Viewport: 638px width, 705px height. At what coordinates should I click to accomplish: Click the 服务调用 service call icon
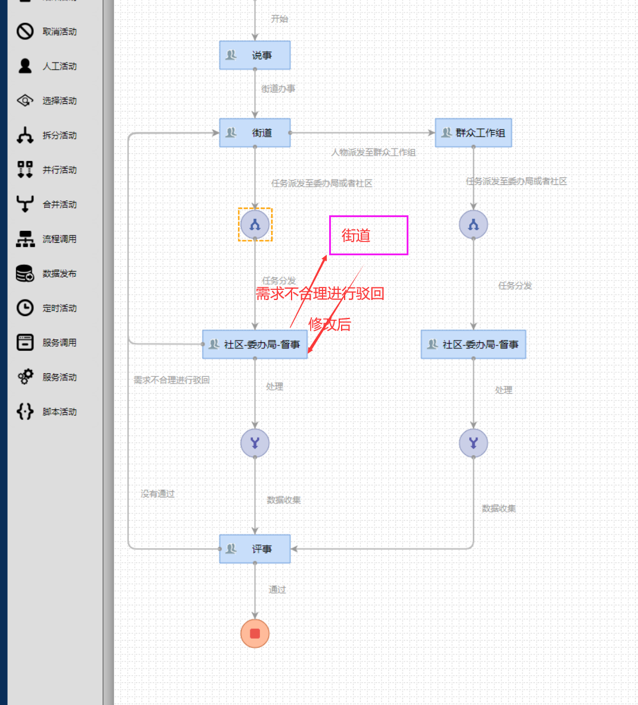coord(25,342)
